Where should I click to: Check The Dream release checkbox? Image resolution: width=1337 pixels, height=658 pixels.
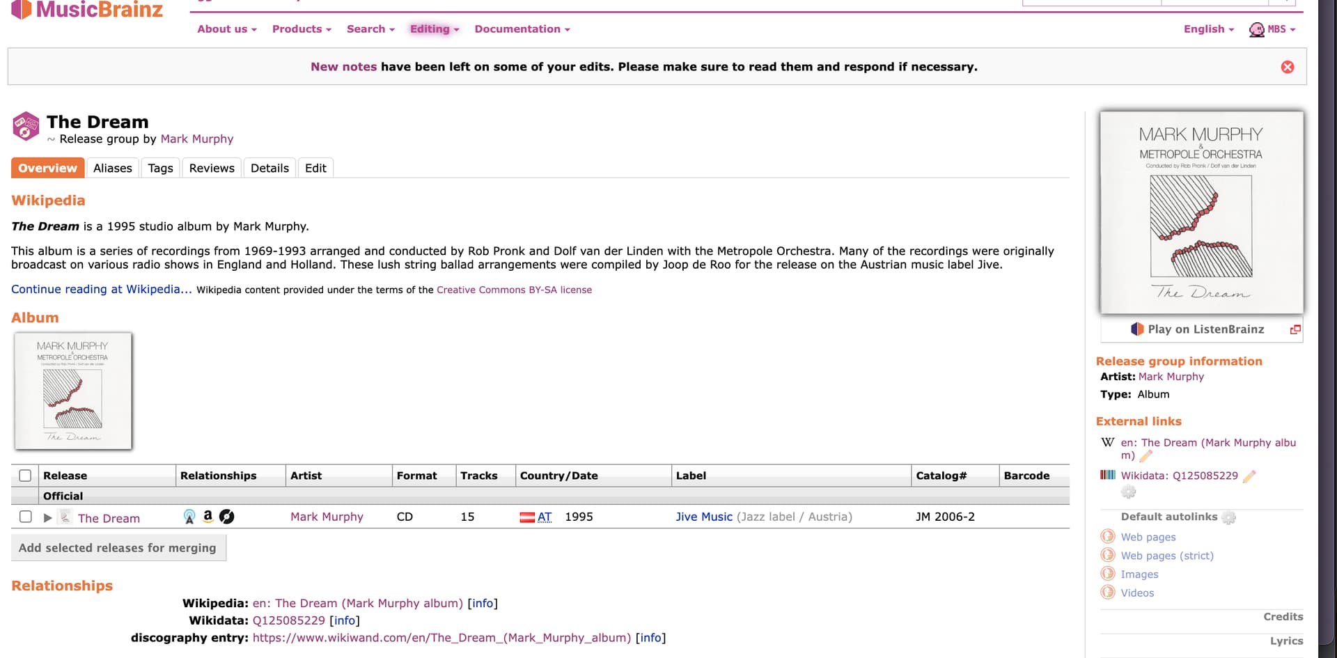[x=25, y=517]
